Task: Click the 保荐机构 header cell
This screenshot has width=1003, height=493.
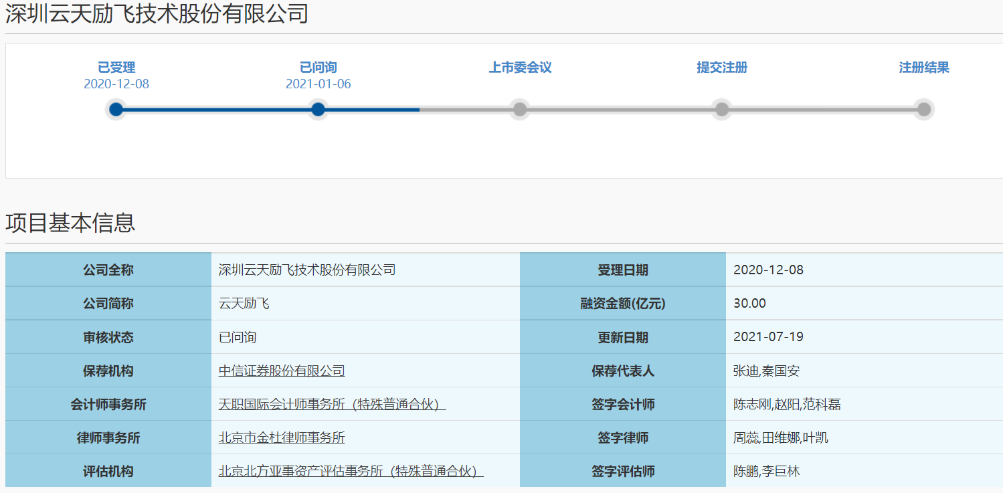Action: tap(108, 371)
